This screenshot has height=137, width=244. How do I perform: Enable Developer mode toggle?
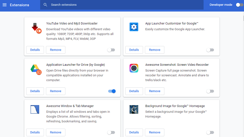[240, 5]
